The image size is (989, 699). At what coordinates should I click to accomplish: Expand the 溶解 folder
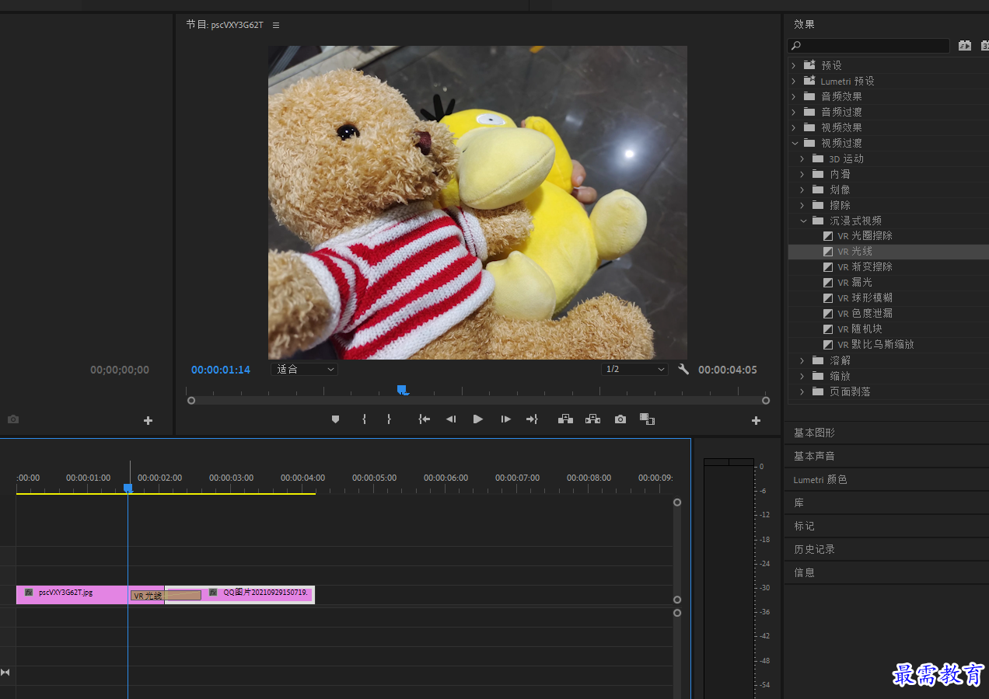coord(803,360)
